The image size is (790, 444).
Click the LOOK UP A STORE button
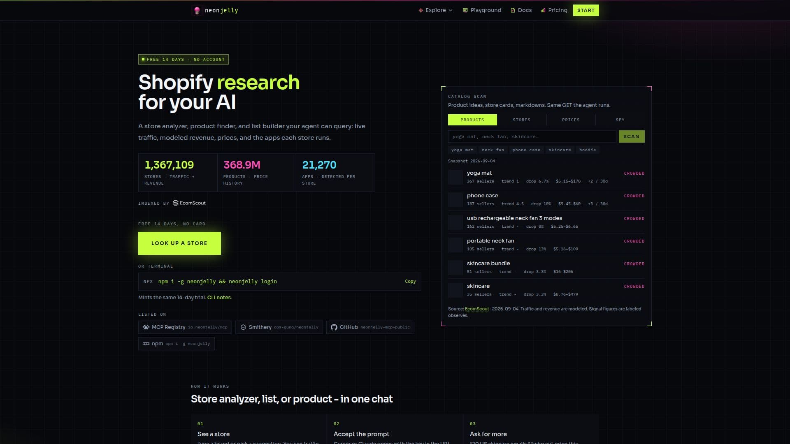tap(179, 243)
